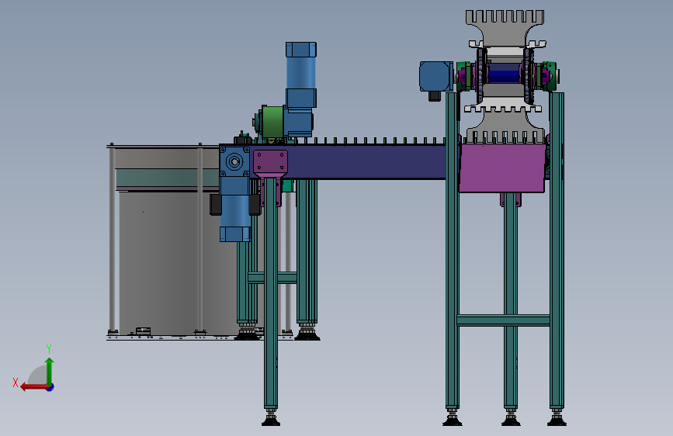Select blue gearbox face with circular shaft
This screenshot has height=436, width=673.
(x=234, y=161)
